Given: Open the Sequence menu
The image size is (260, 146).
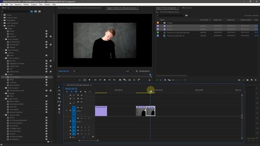Looking at the screenshot, I should tap(18, 4).
